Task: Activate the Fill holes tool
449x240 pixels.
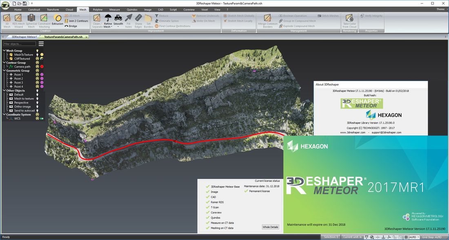Action: 129,21
